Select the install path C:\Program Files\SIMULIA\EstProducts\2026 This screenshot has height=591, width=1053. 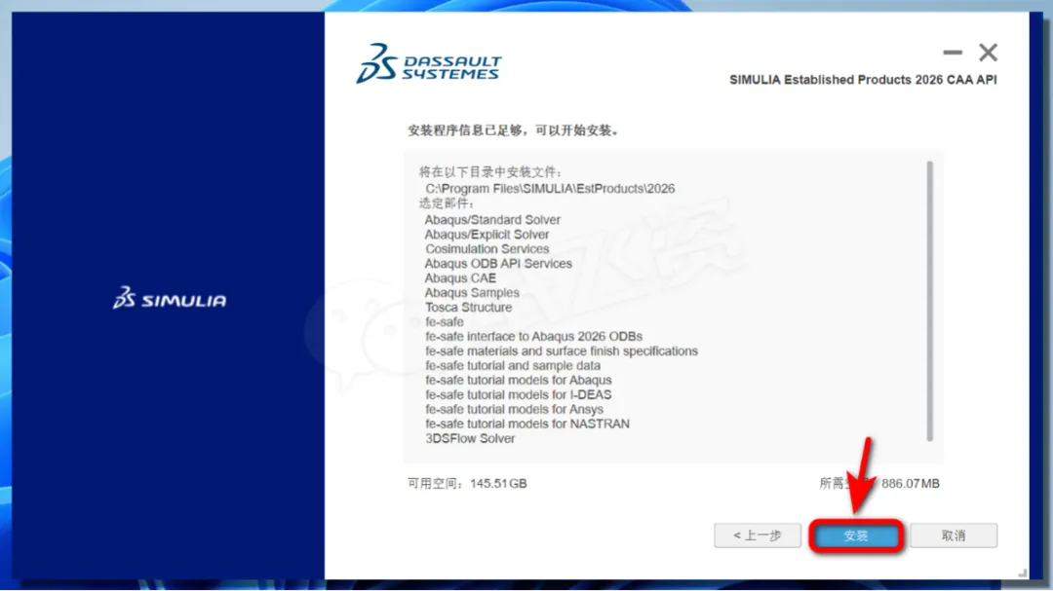[550, 189]
